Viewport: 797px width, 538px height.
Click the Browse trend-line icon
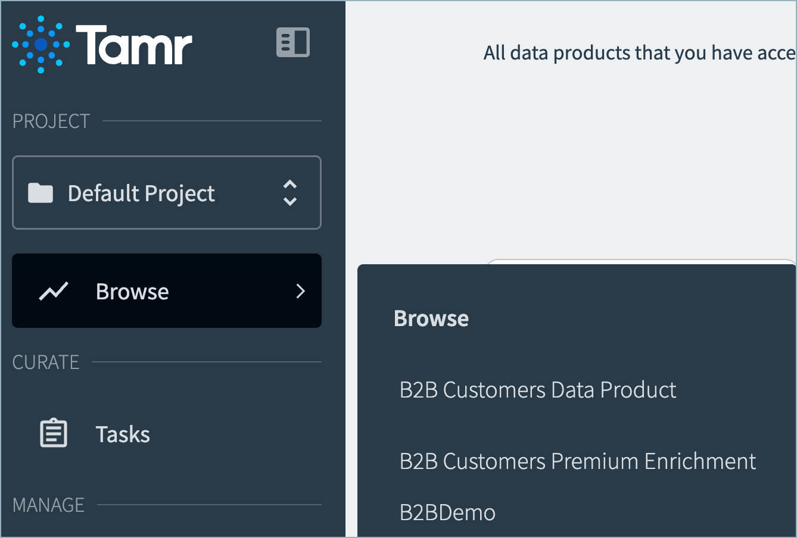[x=54, y=291]
